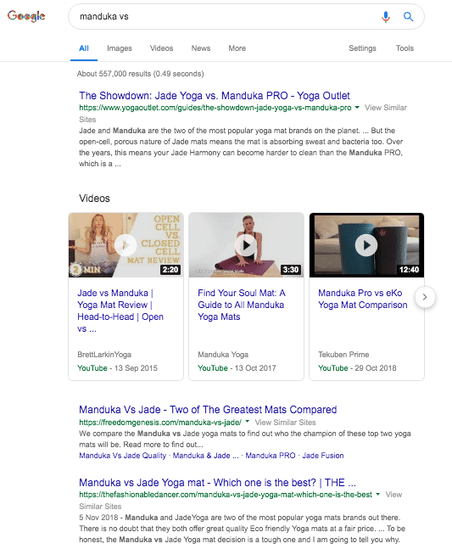Screen dimensions: 452x549
Task: Open 'The Showdown: Jade Yoga vs. Manduka PRO' result
Action: pyautogui.click(x=215, y=96)
